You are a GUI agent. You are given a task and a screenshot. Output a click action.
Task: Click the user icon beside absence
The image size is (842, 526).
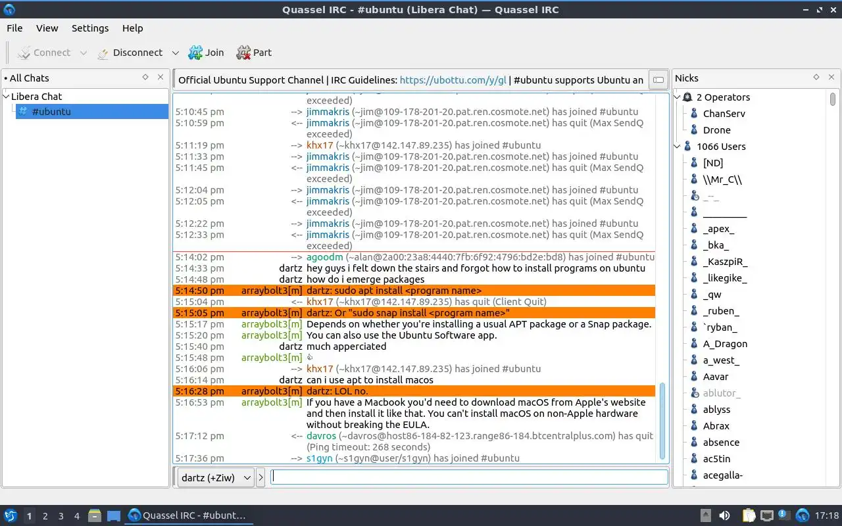(x=694, y=442)
